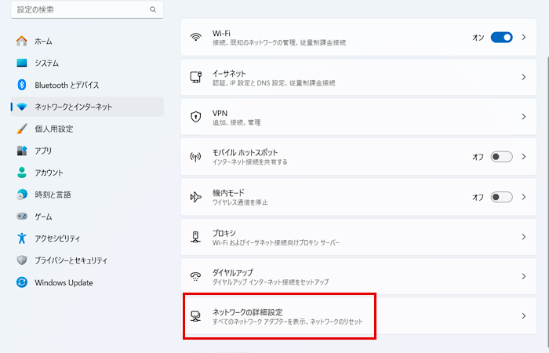
Task: Go to ホーム in sidebar
Action: tap(87, 41)
